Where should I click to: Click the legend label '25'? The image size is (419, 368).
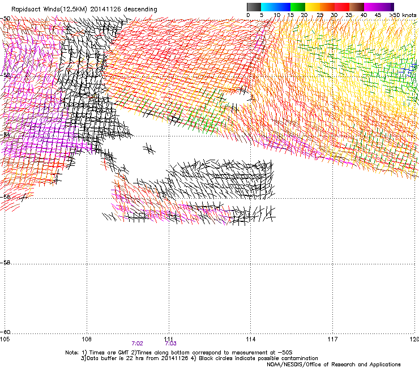pos(320,15)
